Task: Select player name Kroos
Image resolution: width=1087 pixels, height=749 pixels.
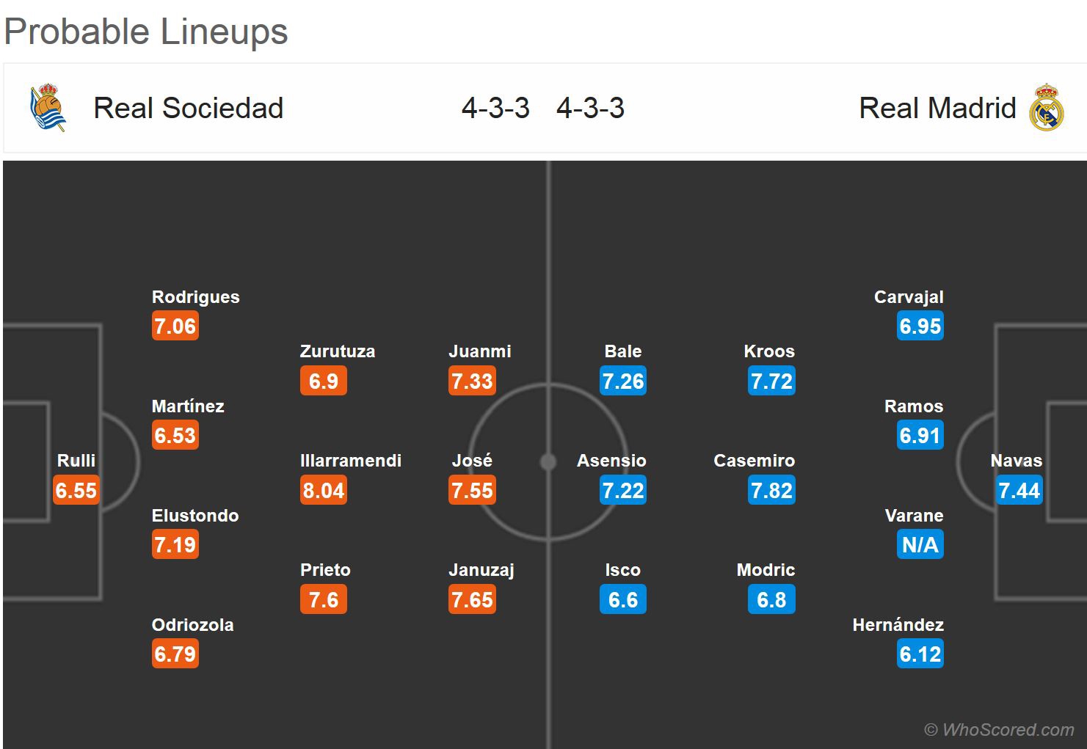Action: click(x=769, y=351)
